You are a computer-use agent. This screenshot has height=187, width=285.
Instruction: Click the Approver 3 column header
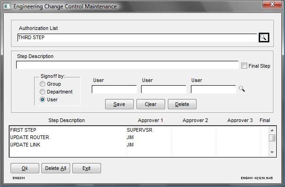[240, 120]
